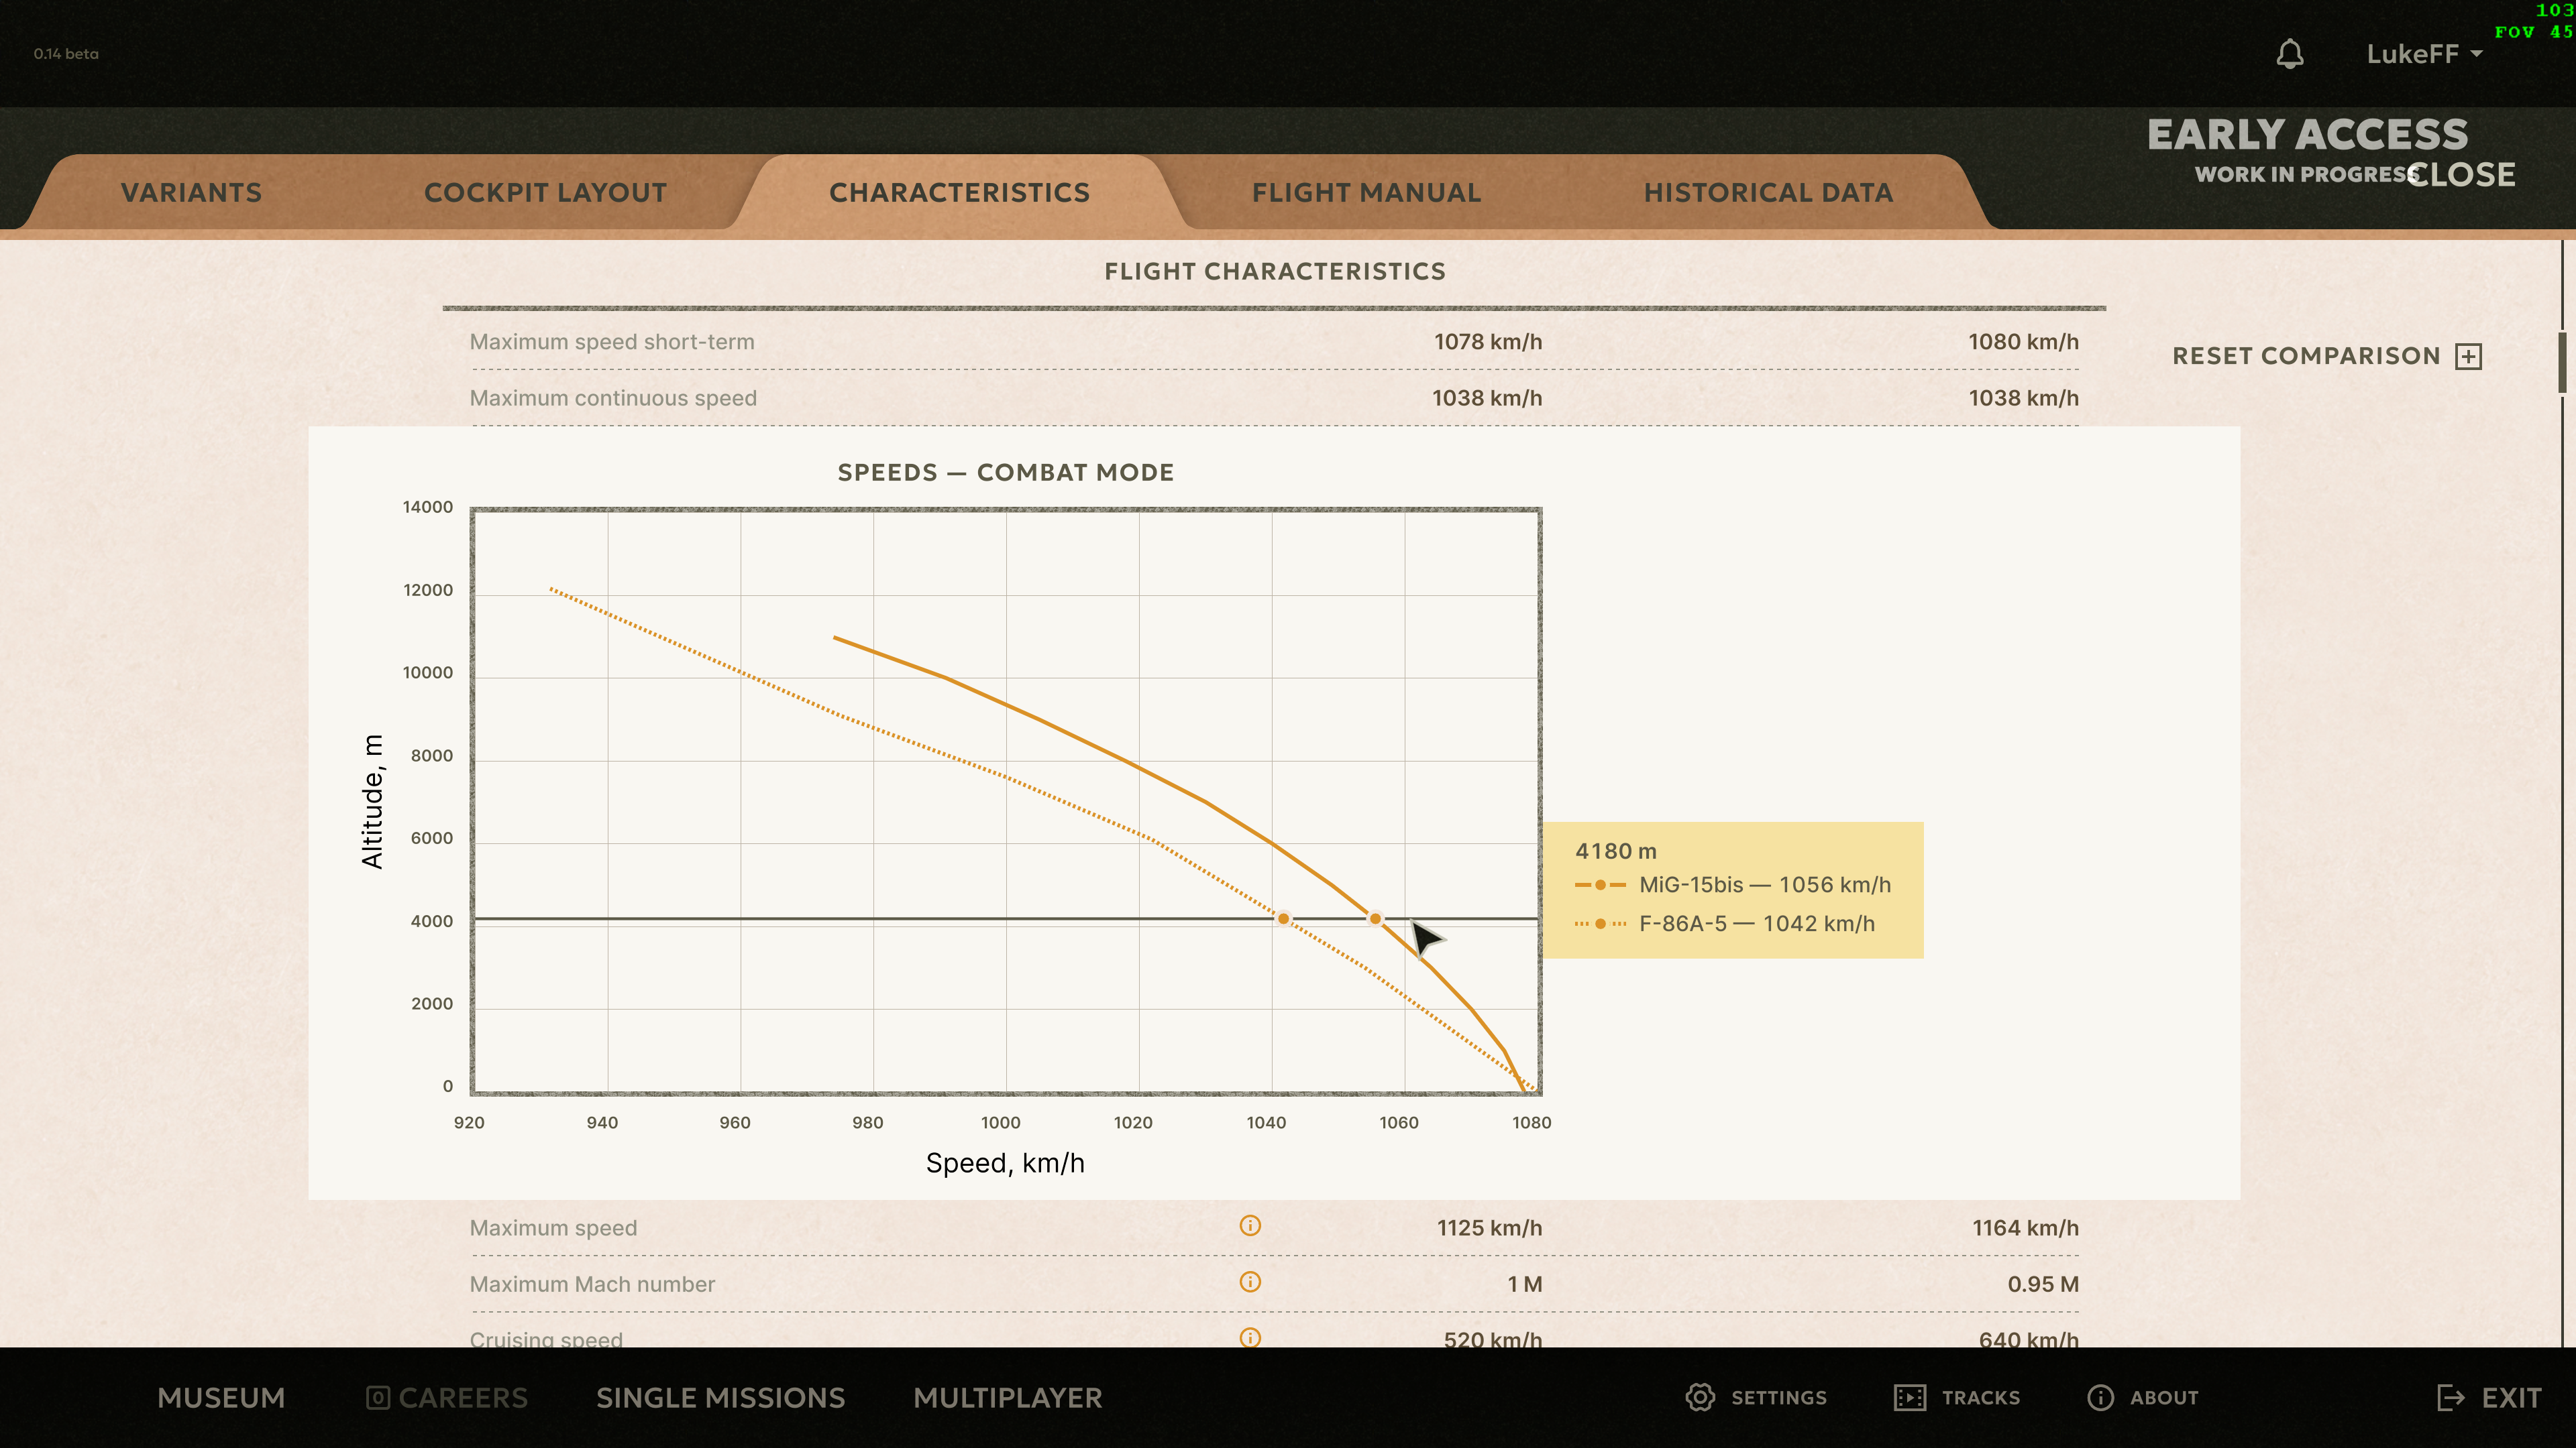This screenshot has height=1448, width=2576.
Task: Click the 'Maximum Mach number' row label
Action: pyautogui.click(x=592, y=1284)
